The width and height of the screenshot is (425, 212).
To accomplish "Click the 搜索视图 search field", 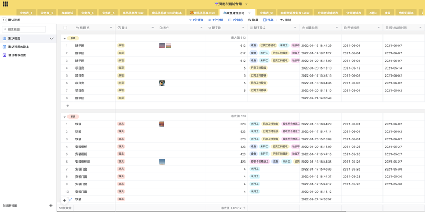I will (x=24, y=29).
